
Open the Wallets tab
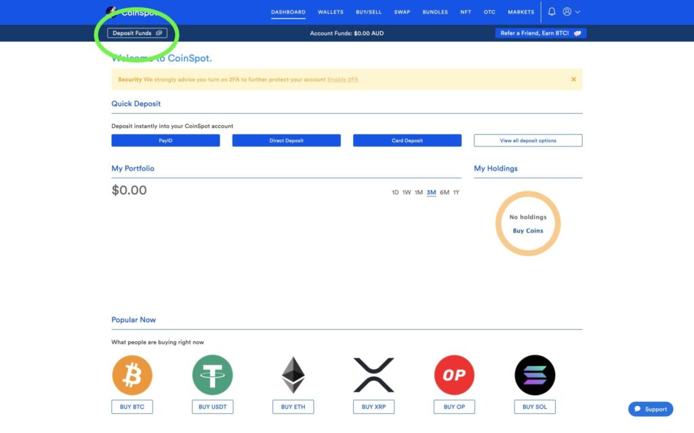point(331,12)
